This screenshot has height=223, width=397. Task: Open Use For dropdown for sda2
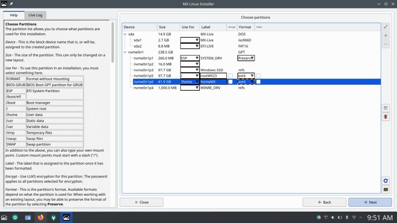tap(190, 46)
